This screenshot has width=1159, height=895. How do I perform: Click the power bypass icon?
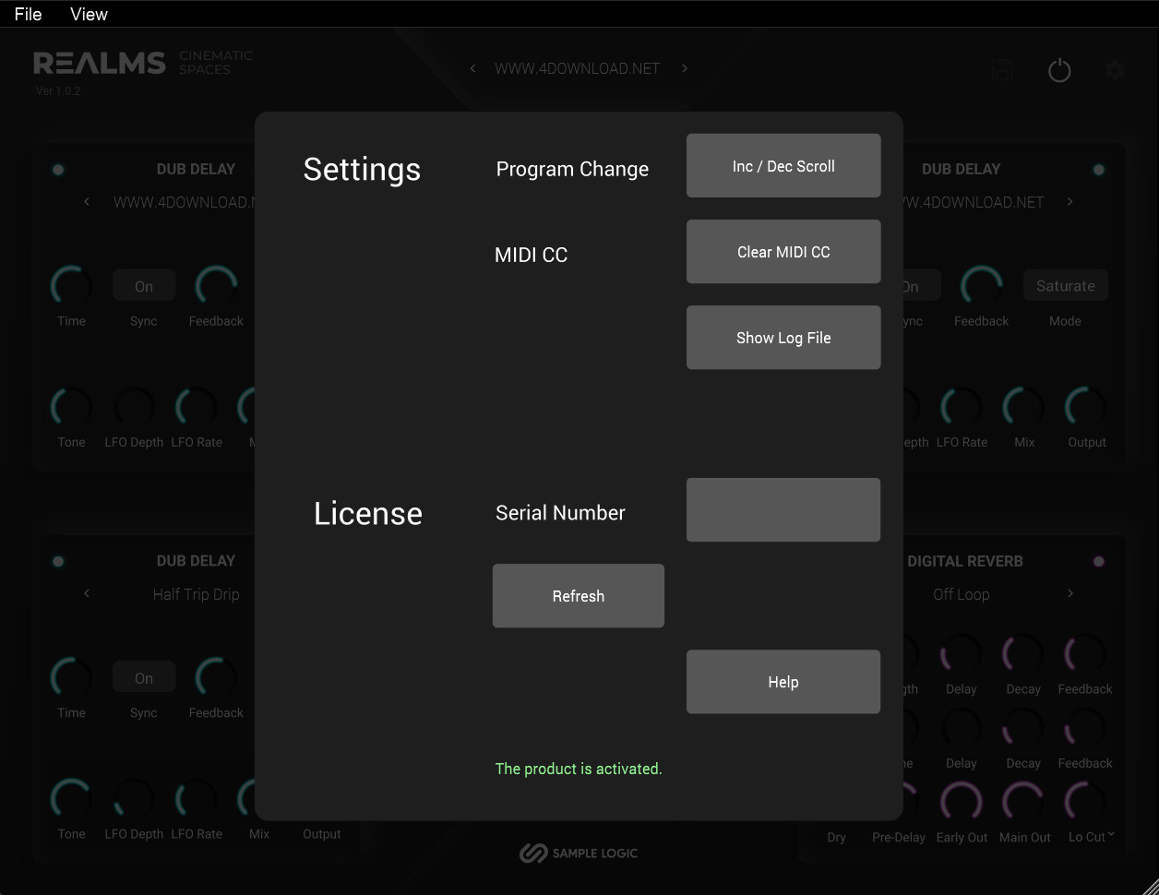point(1059,70)
